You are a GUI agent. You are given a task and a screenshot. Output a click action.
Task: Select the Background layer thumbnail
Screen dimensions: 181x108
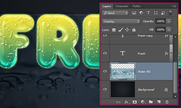tap(123, 89)
